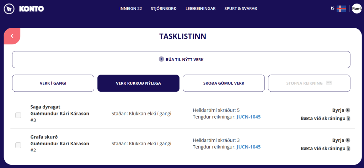Click the Icelandic flag icon
This screenshot has width=364, height=168.
pyautogui.click(x=341, y=9)
